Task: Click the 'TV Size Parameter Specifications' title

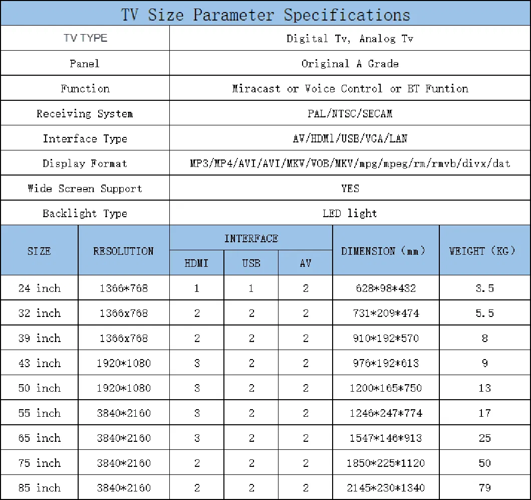Action: 266,14
